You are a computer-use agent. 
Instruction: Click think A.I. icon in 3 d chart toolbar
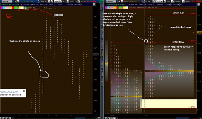(39, 1)
